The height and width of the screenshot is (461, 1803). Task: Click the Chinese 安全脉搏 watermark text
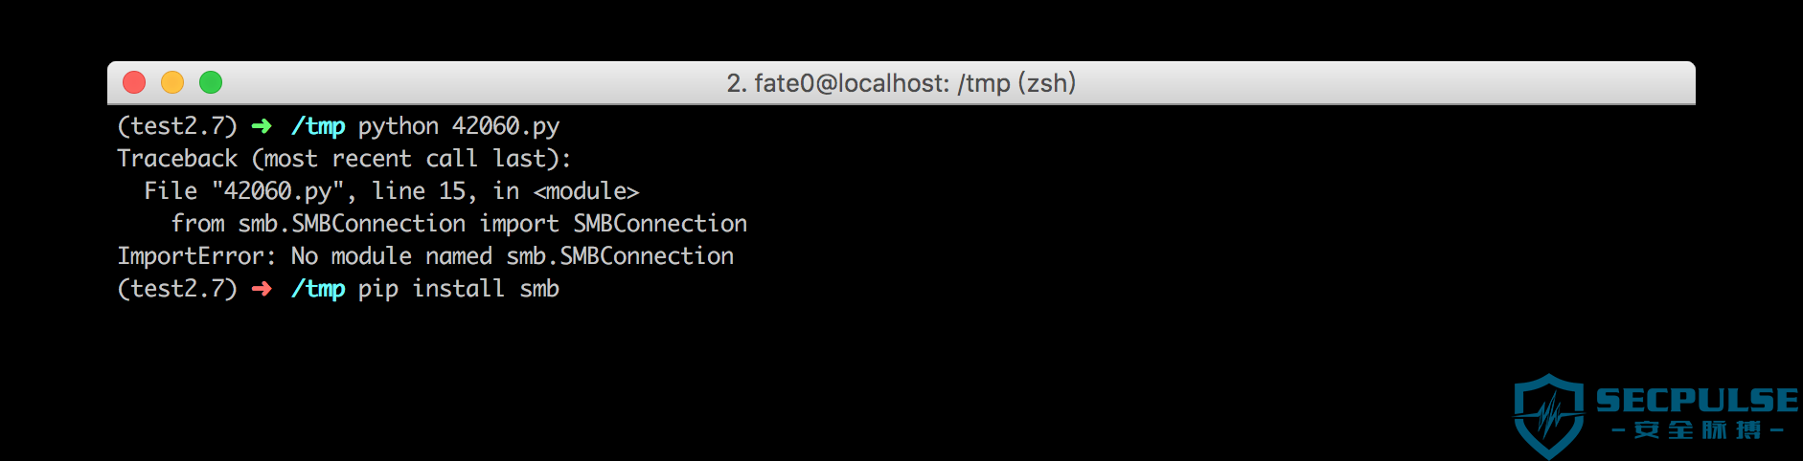(1698, 429)
